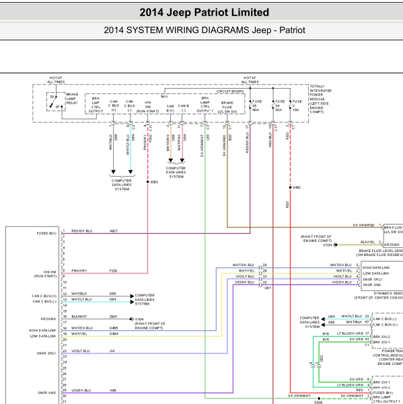Select circuit code Z901
The height and width of the screenshot is (404, 403).
point(114,317)
